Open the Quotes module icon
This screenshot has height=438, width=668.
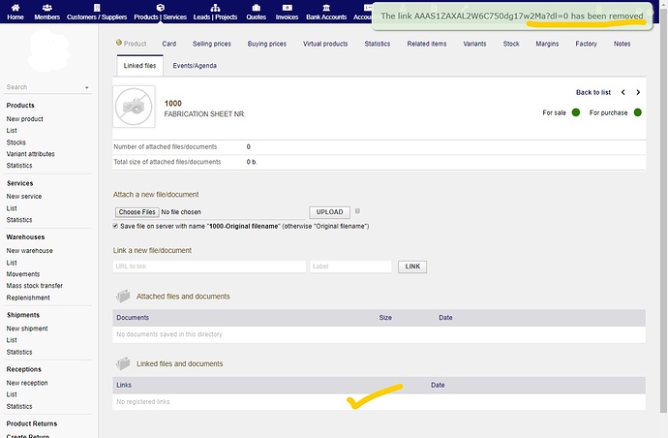pos(256,6)
